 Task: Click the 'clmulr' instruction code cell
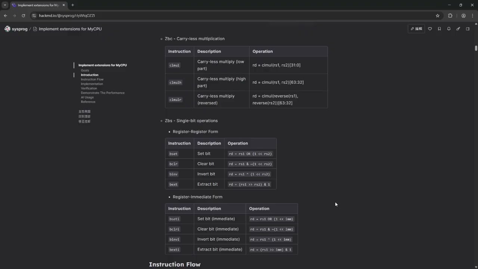point(175,100)
